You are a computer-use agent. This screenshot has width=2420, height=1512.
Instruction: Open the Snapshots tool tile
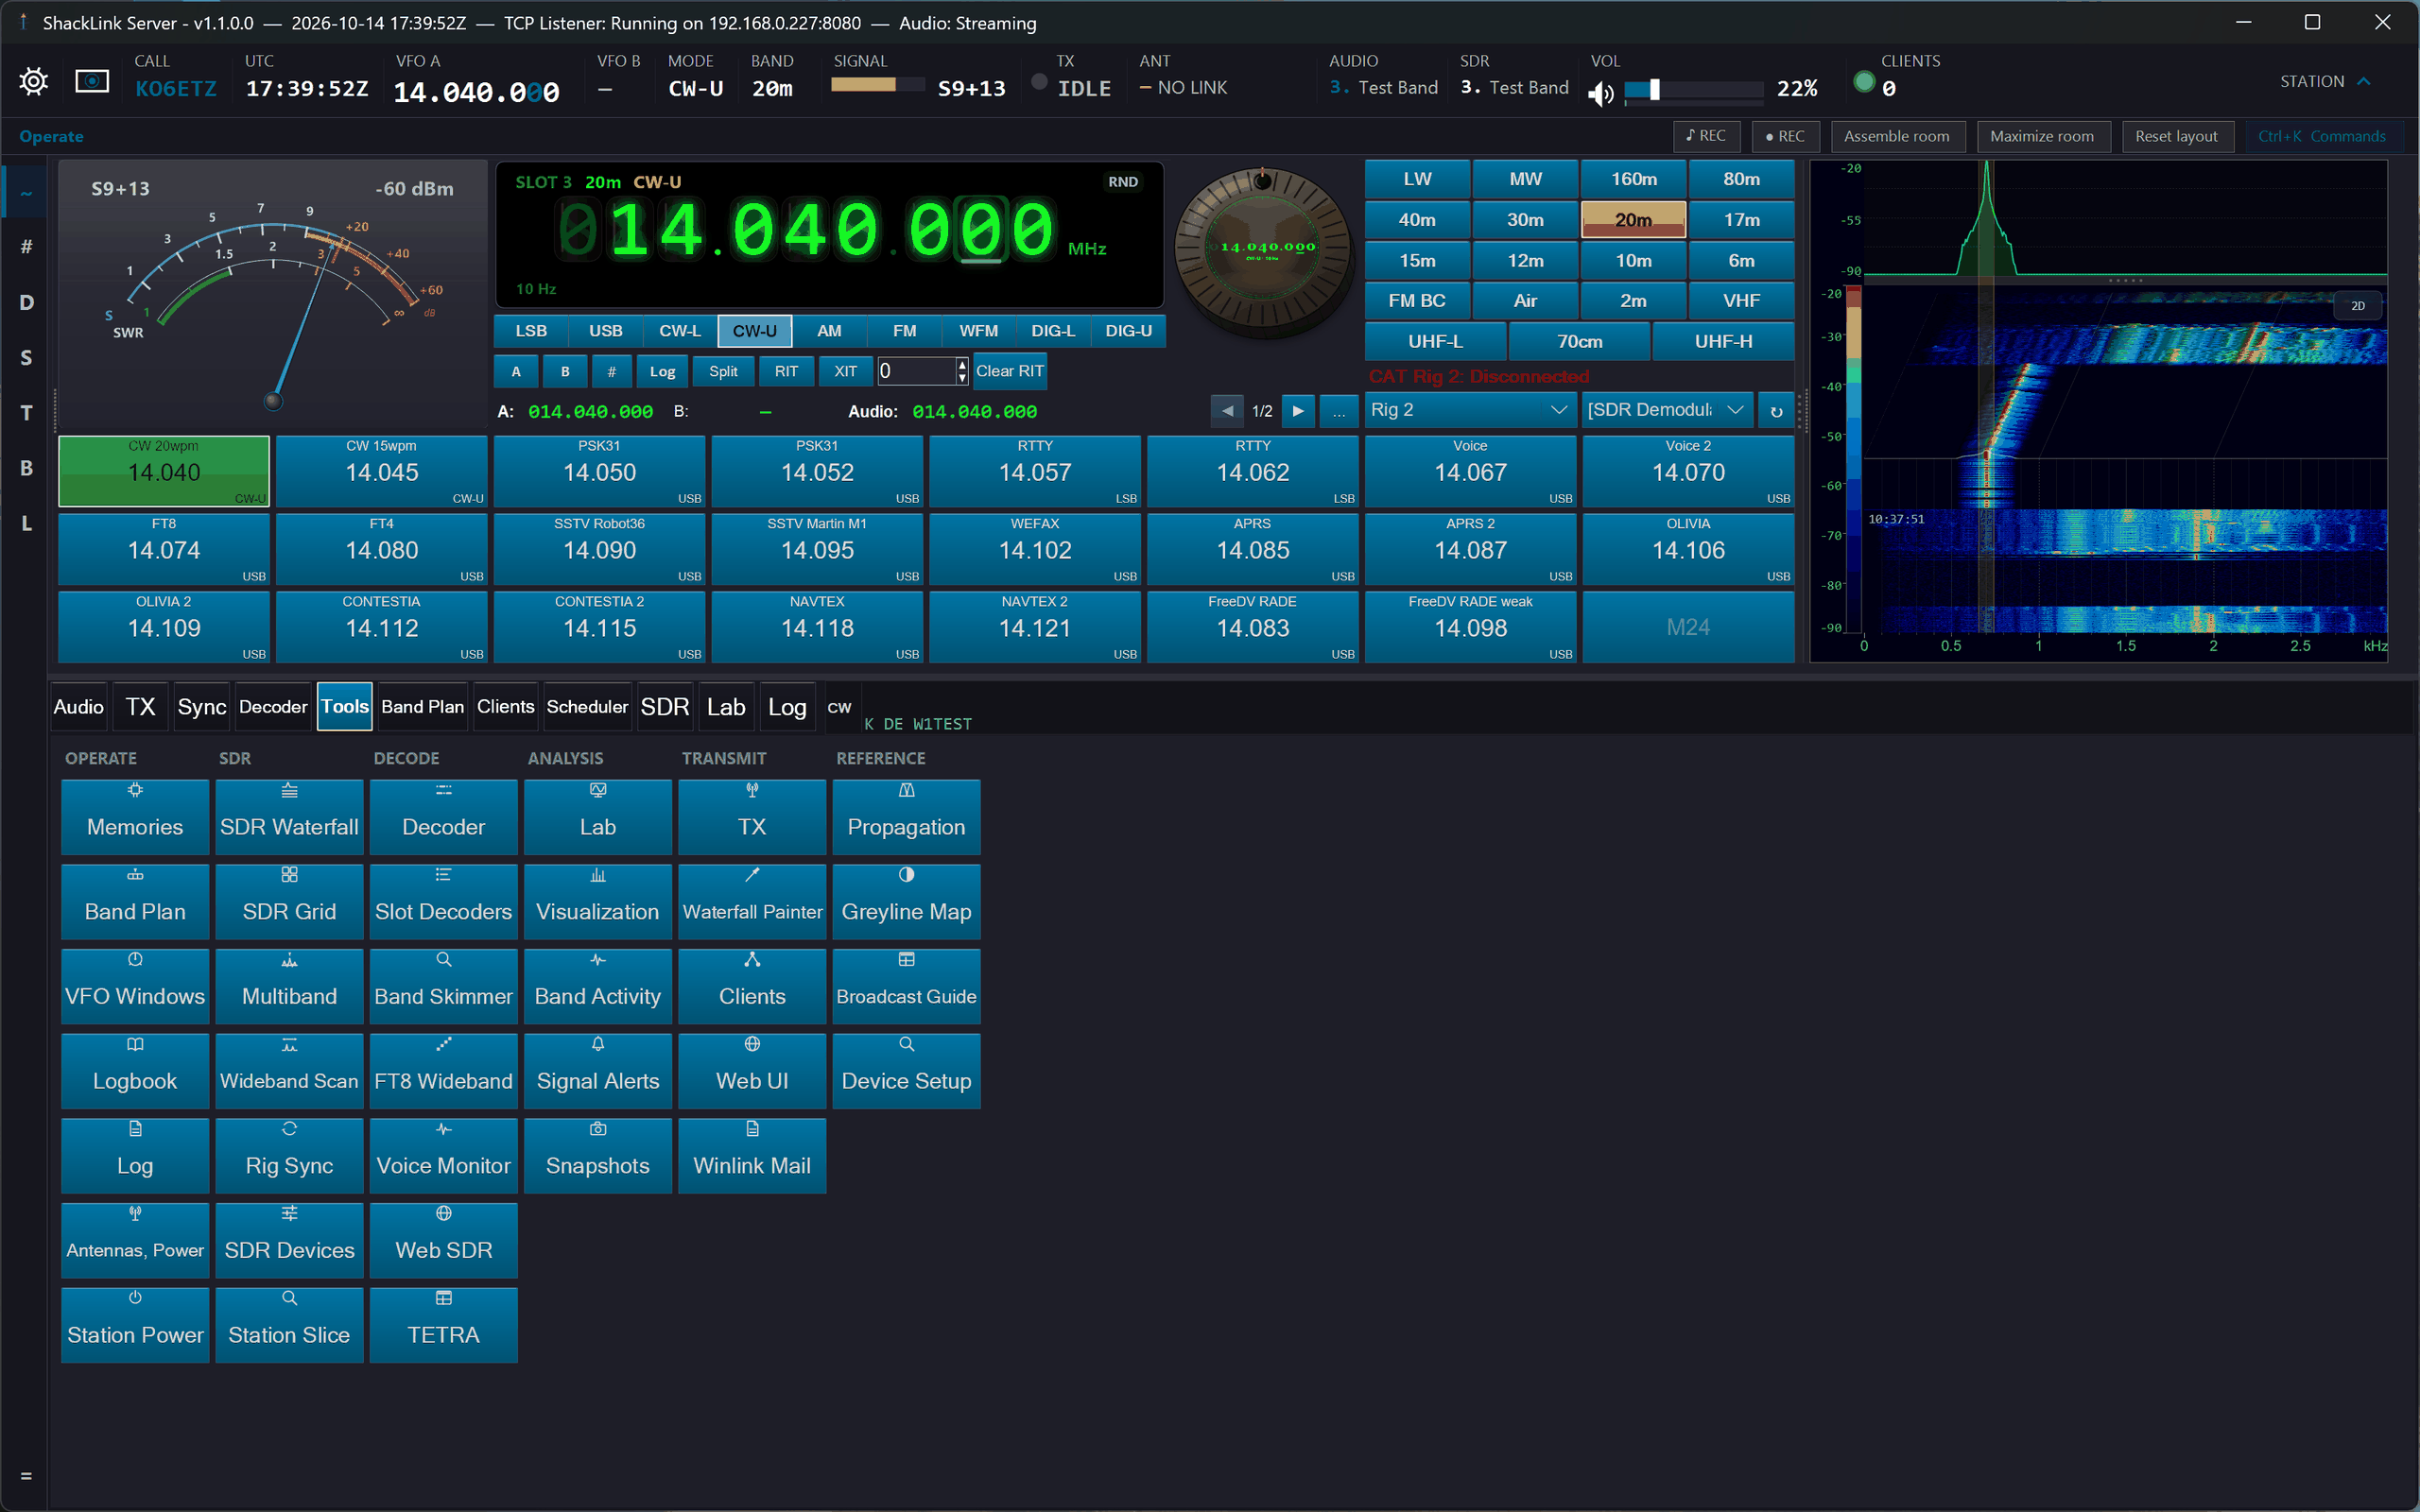point(598,1155)
